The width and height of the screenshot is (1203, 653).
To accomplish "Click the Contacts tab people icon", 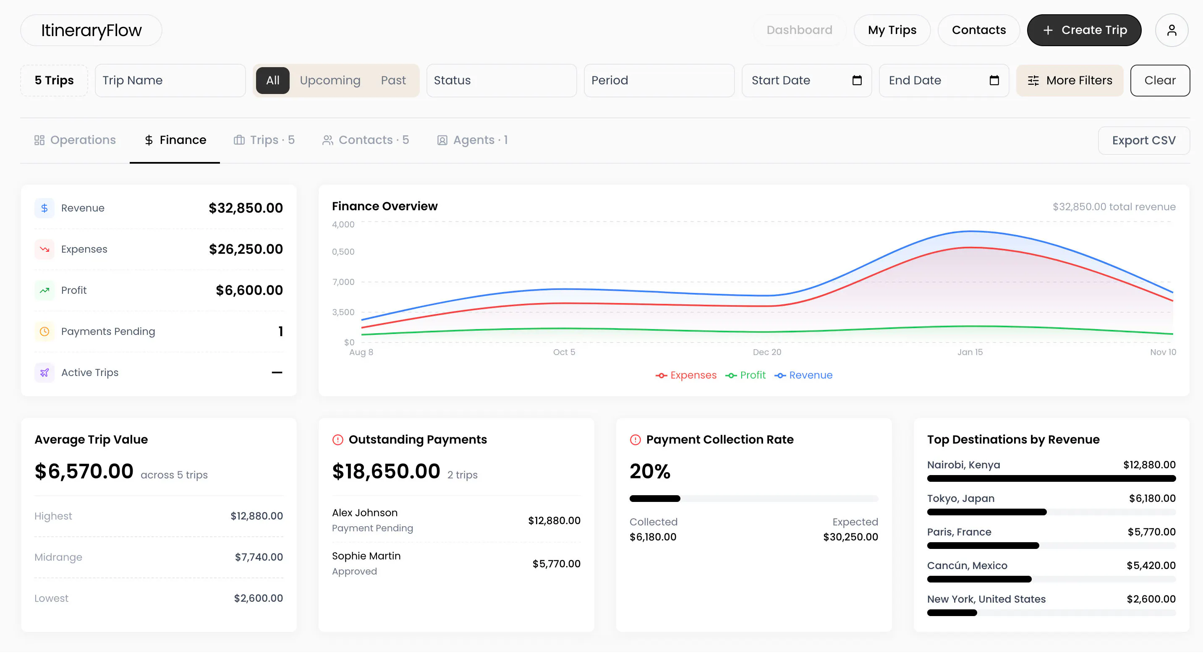I will point(328,140).
